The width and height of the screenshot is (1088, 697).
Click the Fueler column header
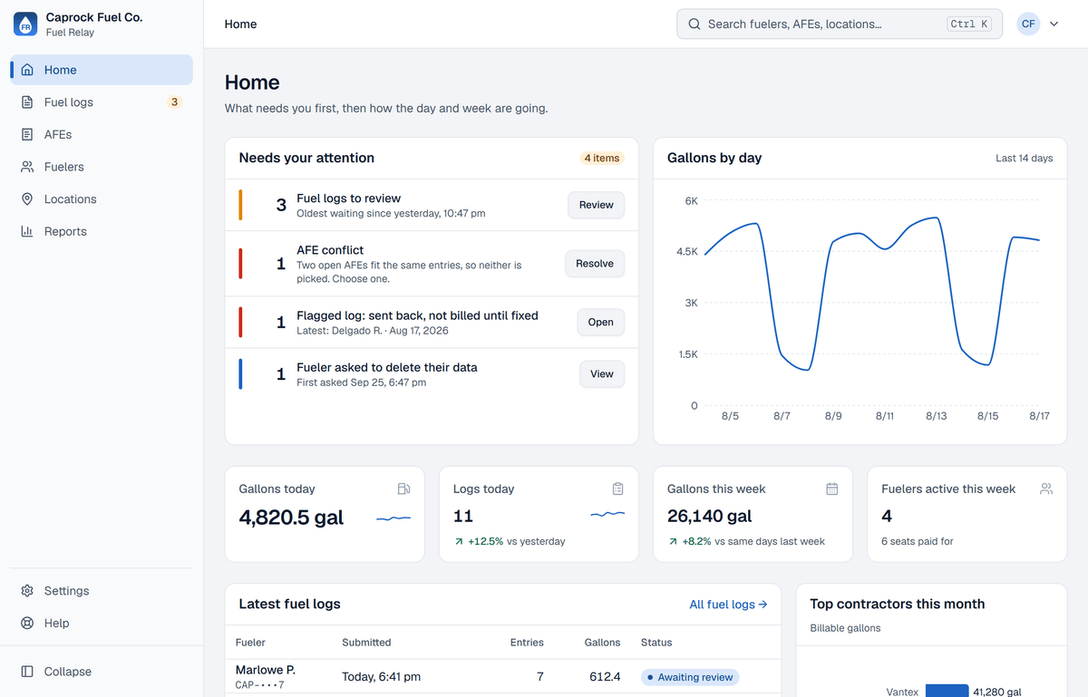250,643
